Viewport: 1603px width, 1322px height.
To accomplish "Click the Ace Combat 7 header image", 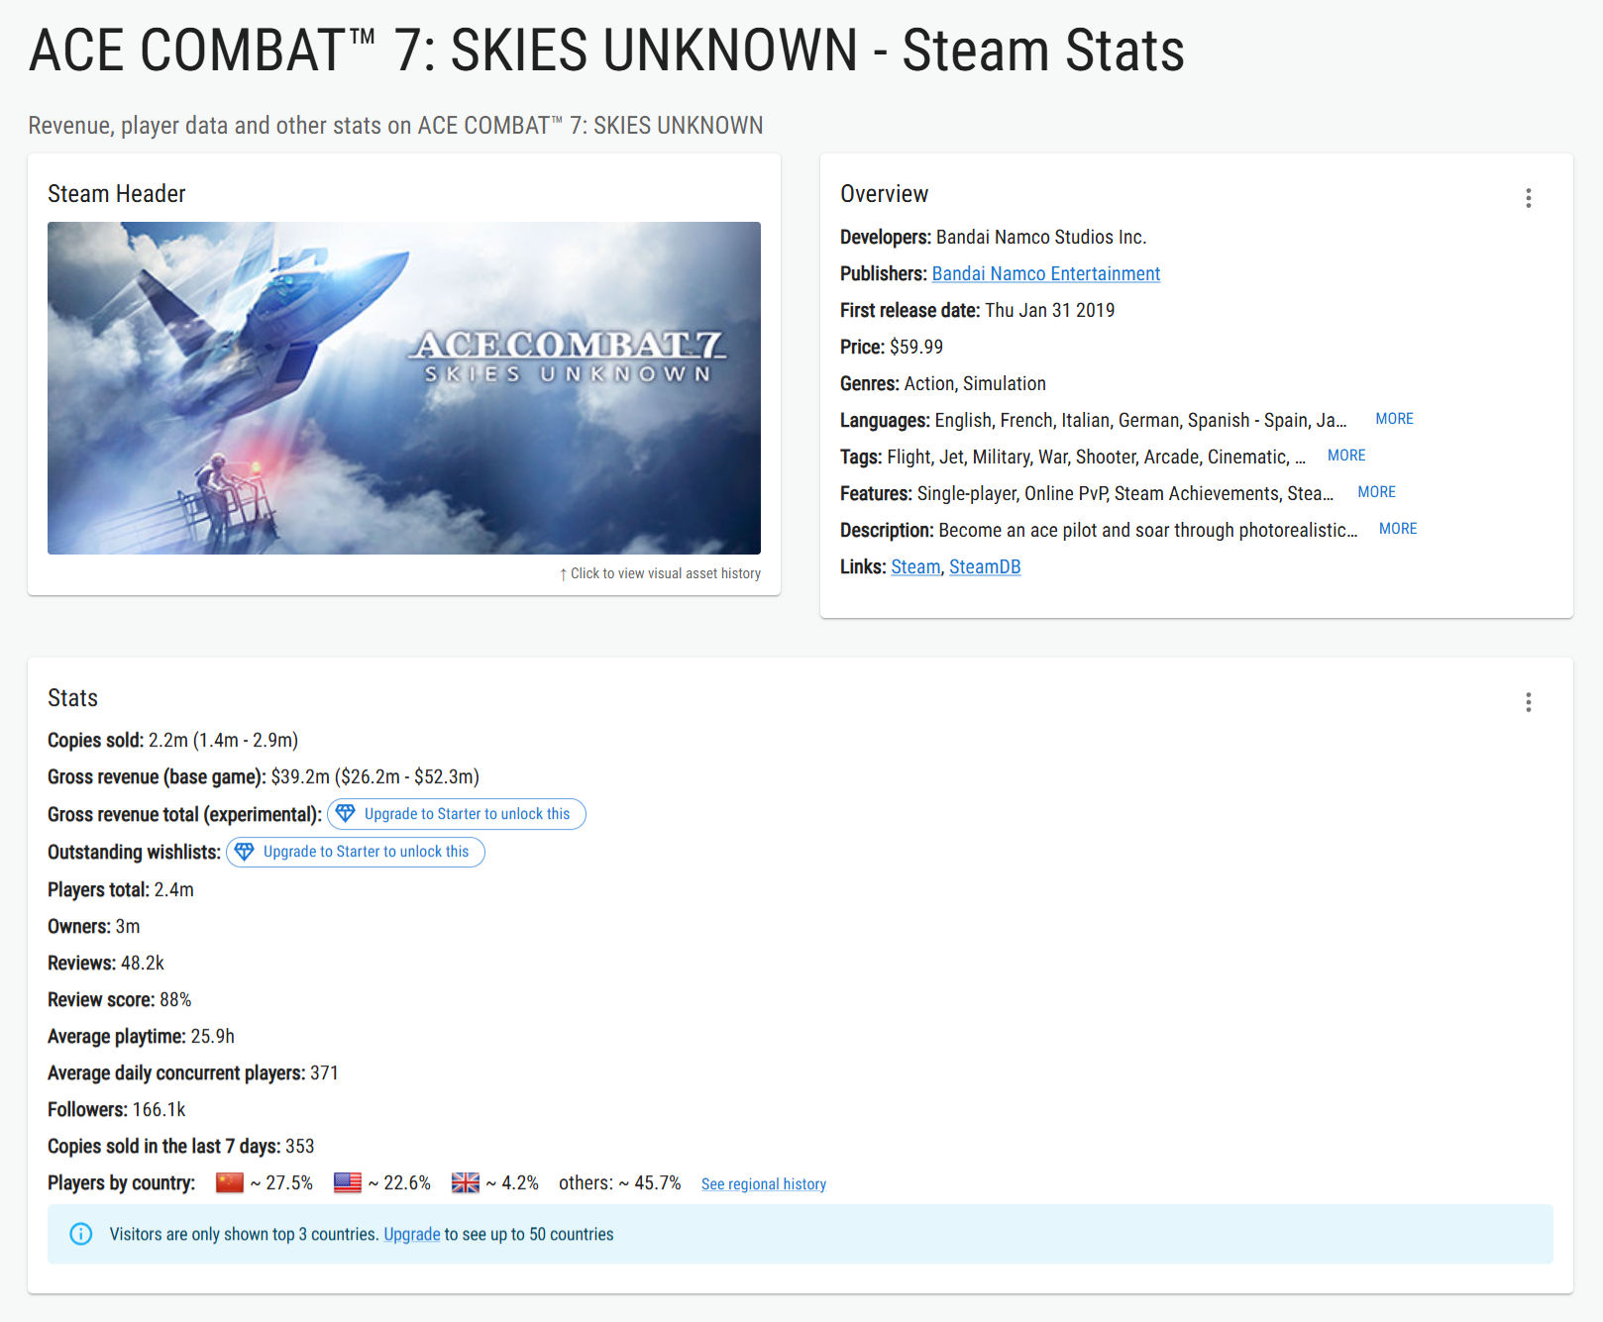I will [x=404, y=388].
